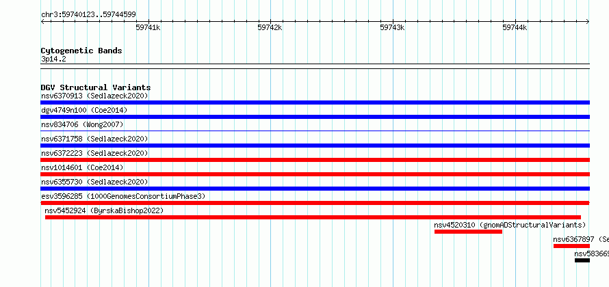The height and width of the screenshot is (287, 609).
Task: Click the 59741k ruler label
Action: pos(148,27)
